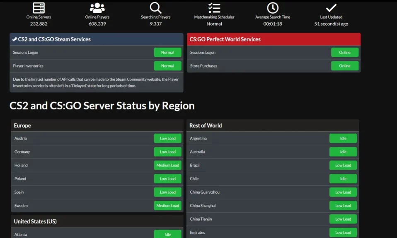Click the Atlanta row label

coord(20,234)
